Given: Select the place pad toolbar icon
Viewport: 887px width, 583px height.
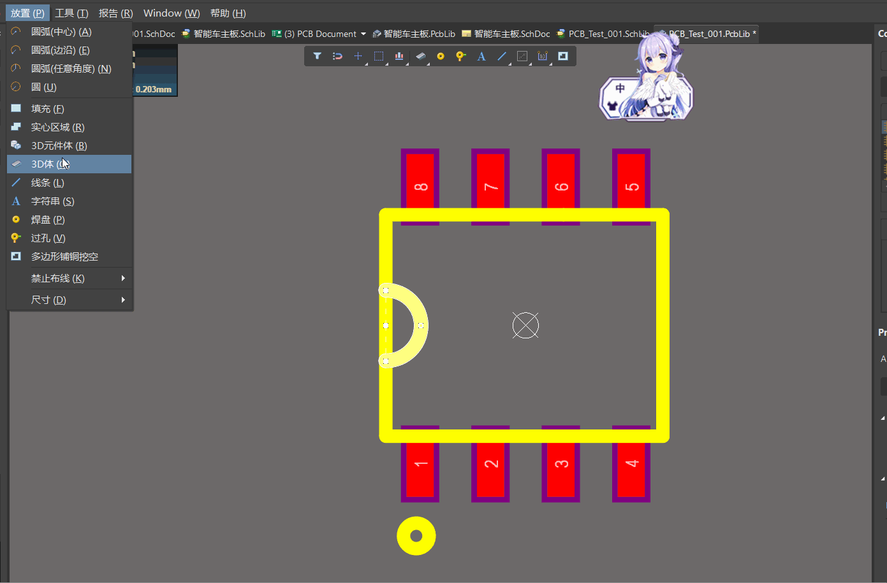Looking at the screenshot, I should tap(440, 56).
